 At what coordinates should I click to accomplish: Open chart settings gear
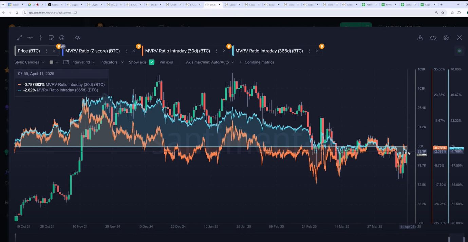click(x=446, y=38)
